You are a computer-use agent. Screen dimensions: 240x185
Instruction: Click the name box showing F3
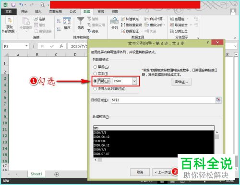coord(14,46)
